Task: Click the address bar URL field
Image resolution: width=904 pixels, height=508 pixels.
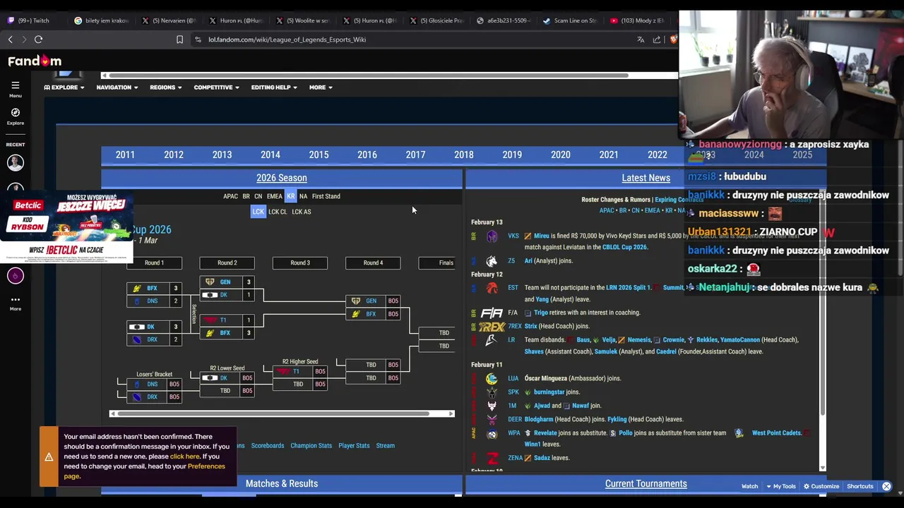Action: click(417, 40)
